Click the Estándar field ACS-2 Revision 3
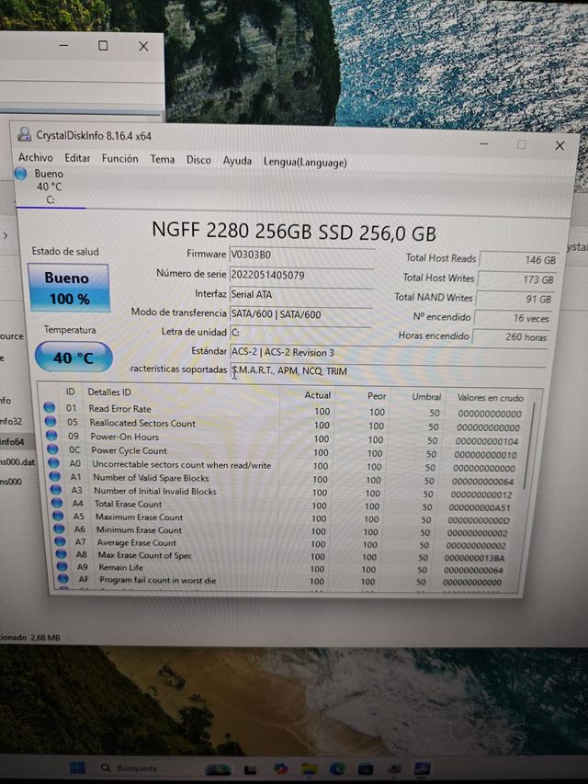 point(388,352)
